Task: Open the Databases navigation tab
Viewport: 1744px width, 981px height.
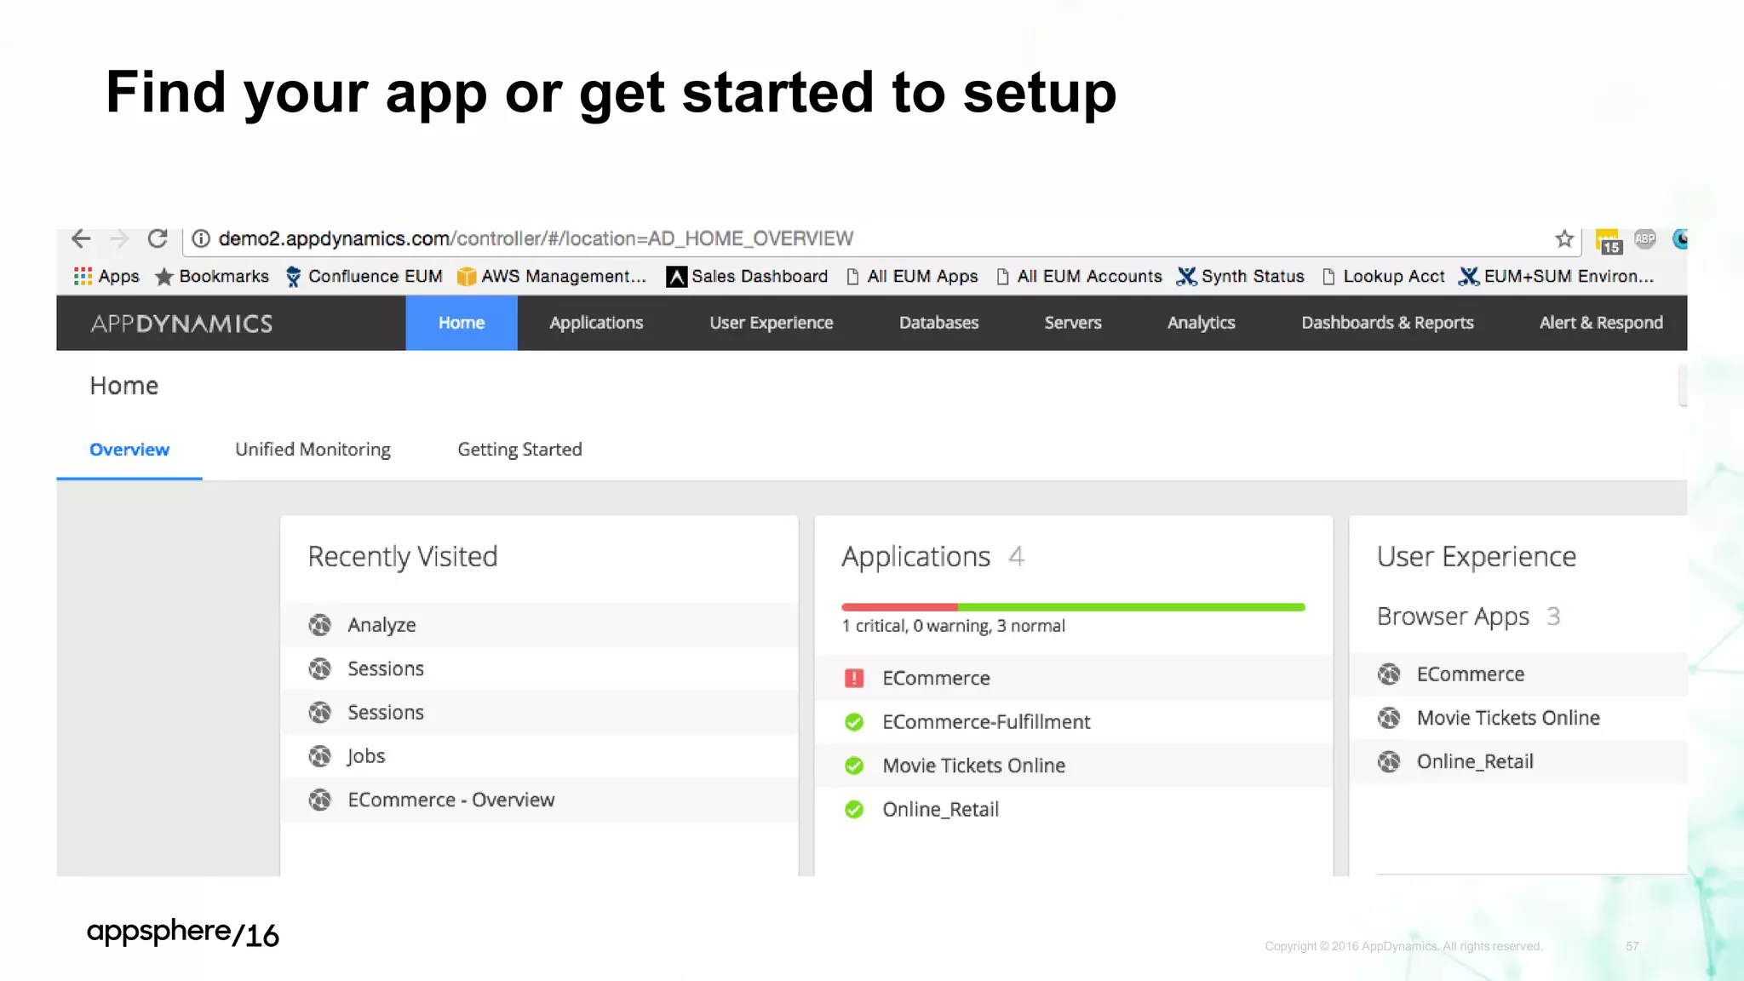Action: tap(939, 323)
